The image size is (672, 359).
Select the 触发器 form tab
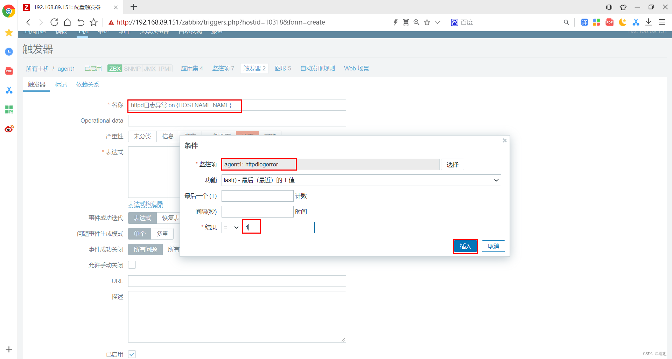pos(37,84)
